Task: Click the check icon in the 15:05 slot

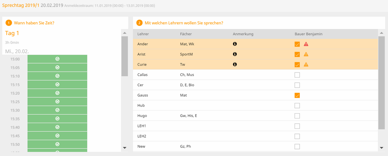Action: 57,67
